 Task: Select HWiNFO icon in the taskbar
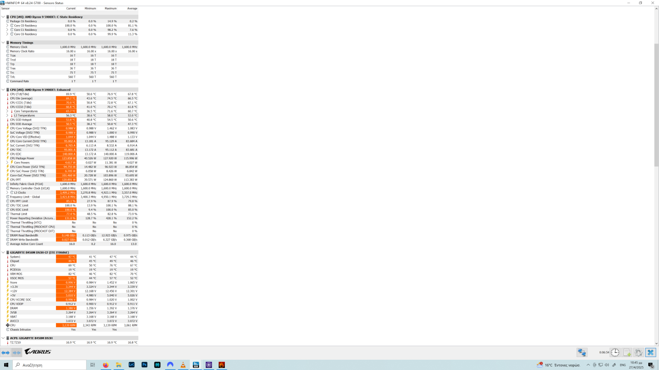tap(196, 365)
